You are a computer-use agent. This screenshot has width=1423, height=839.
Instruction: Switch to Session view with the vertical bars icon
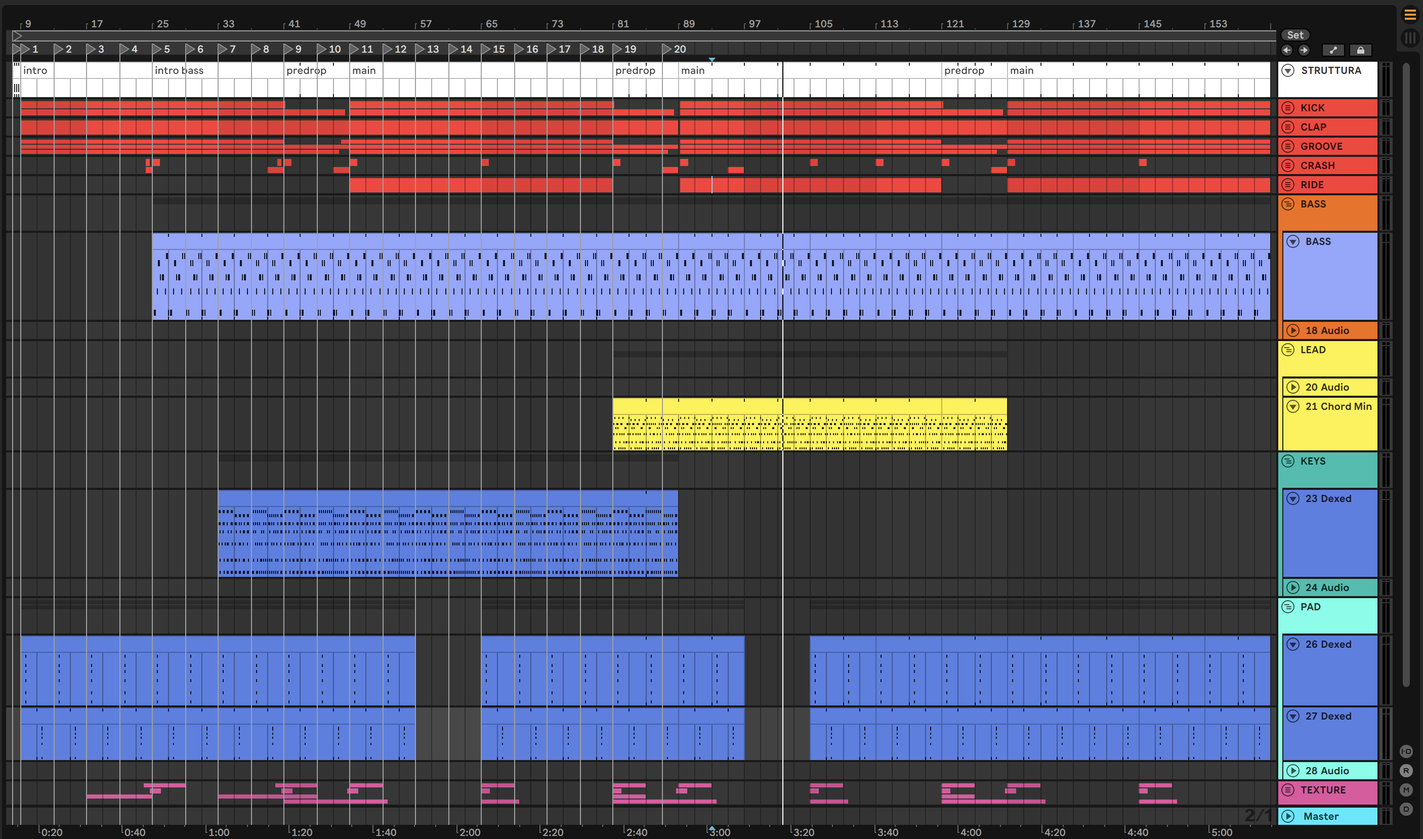click(x=1410, y=38)
